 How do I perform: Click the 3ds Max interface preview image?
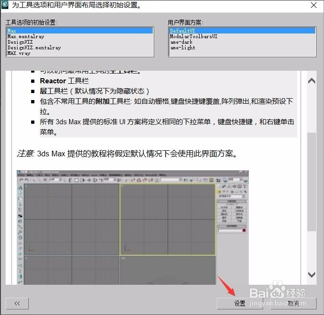[x=133, y=228]
